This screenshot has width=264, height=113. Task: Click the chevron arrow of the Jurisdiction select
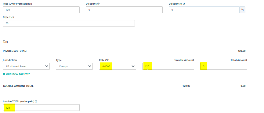47,66
